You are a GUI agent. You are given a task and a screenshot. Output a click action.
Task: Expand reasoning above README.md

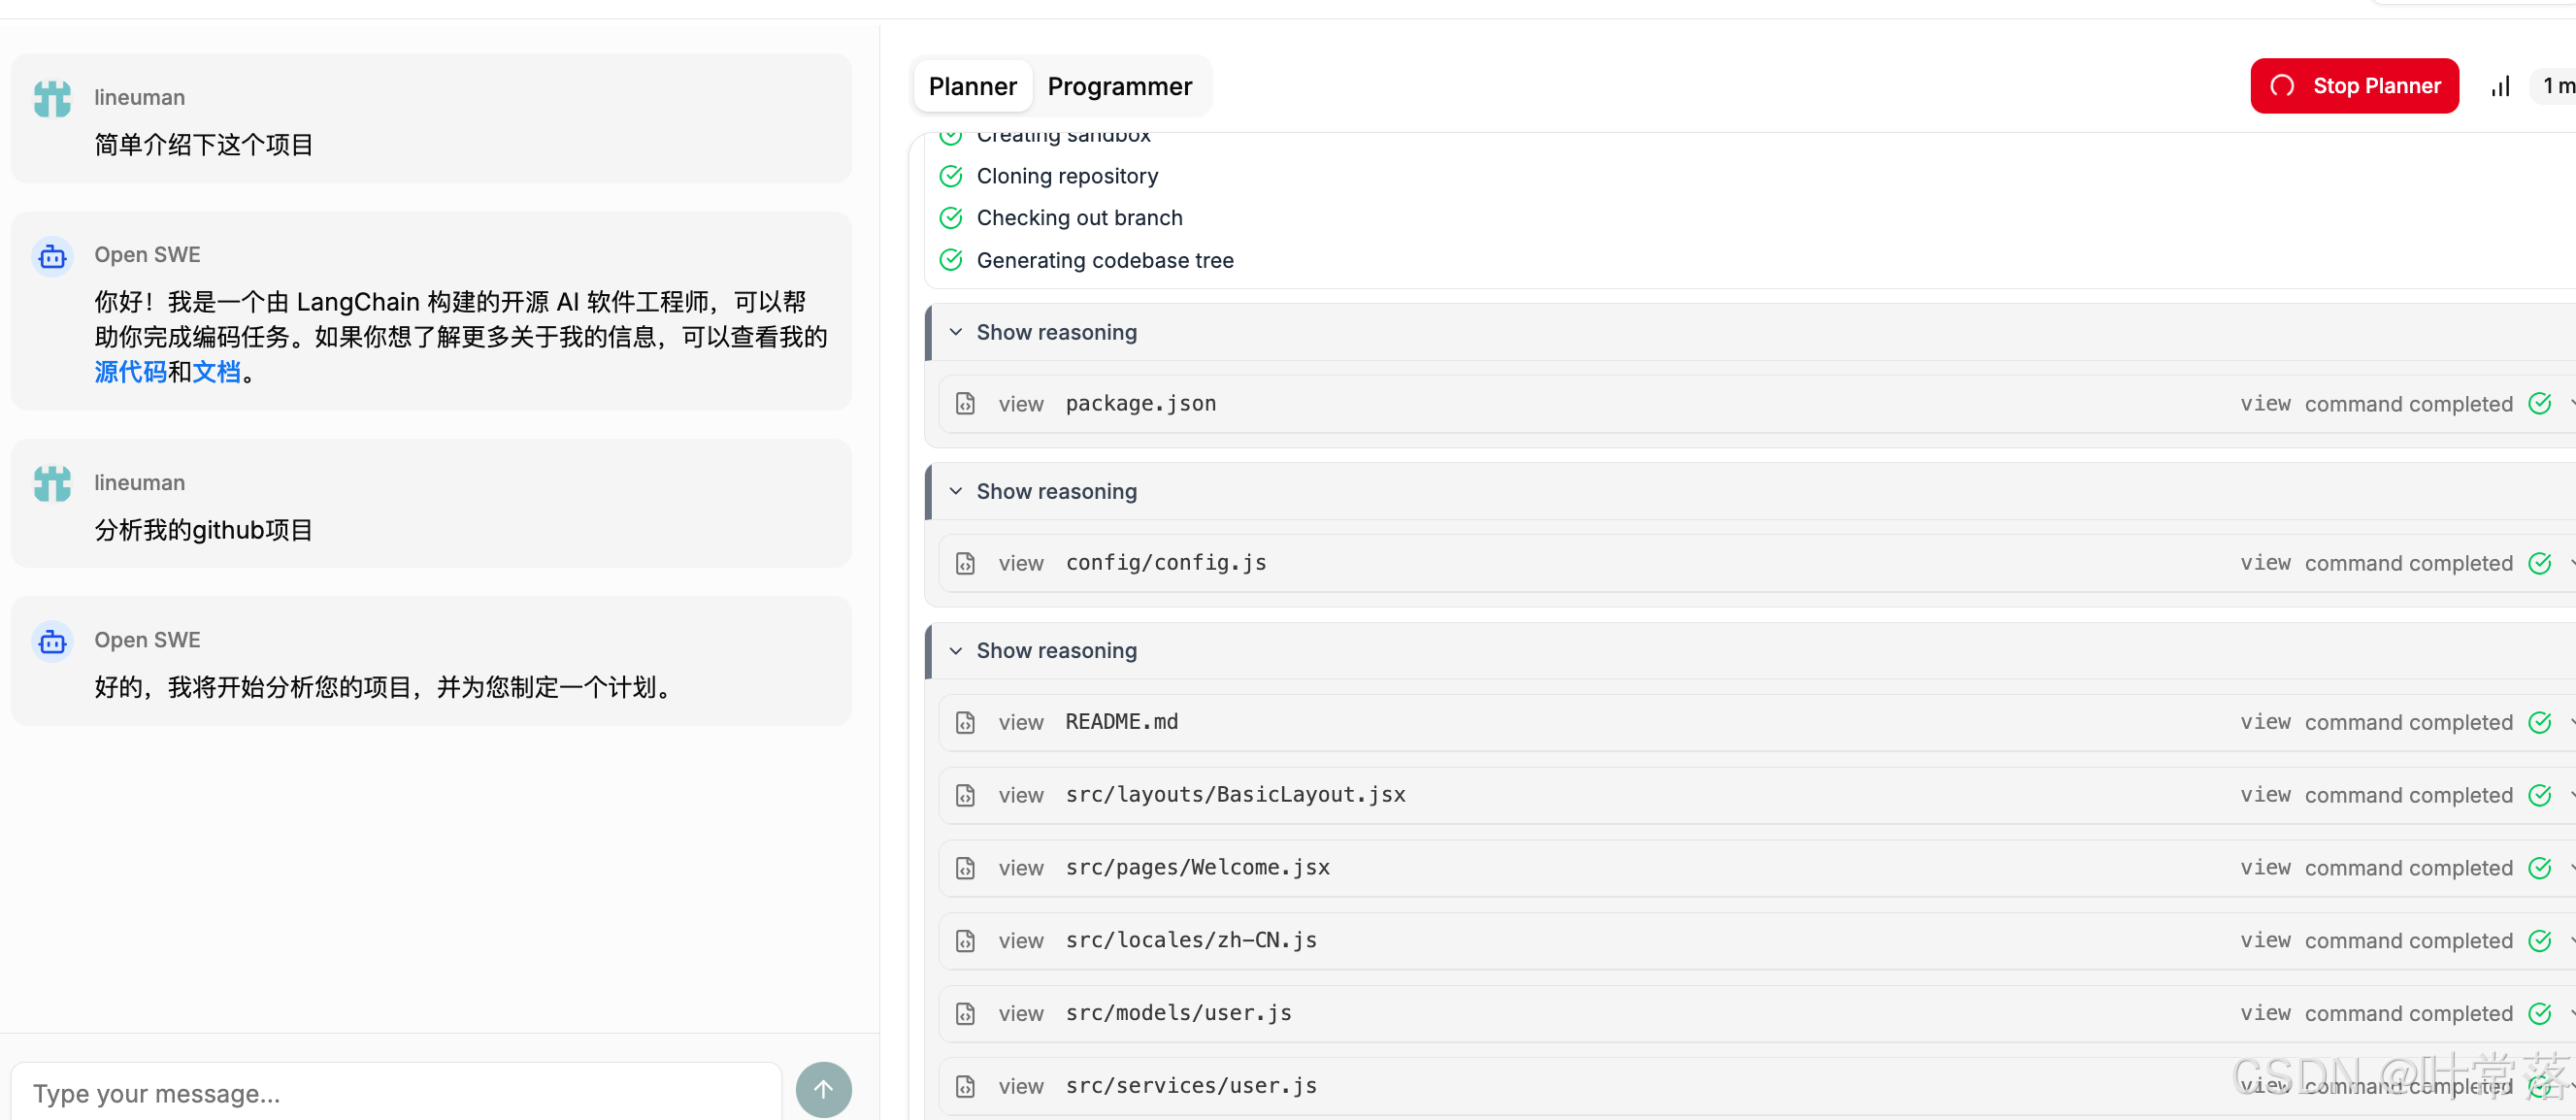coord(1055,650)
